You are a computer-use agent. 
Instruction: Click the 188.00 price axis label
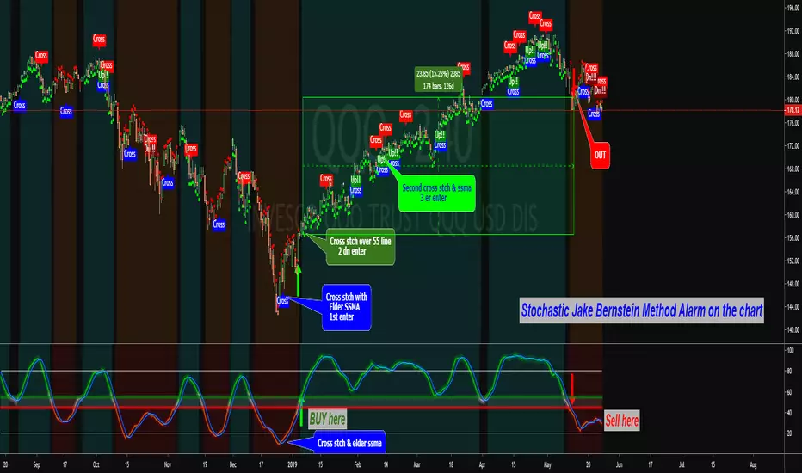[793, 53]
